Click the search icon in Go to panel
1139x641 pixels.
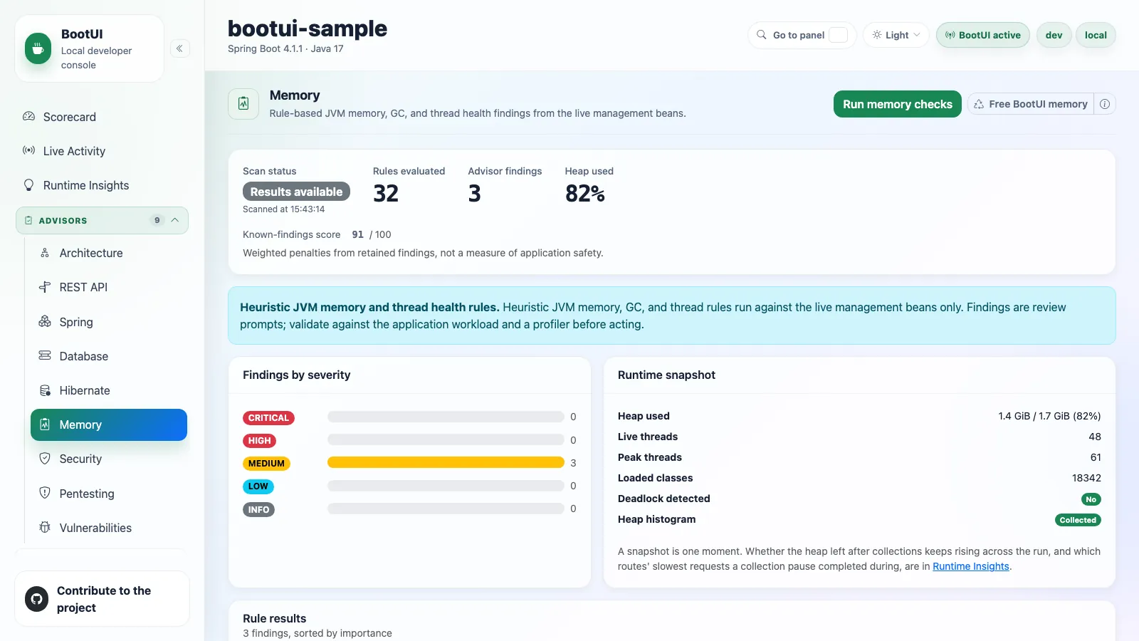pyautogui.click(x=762, y=35)
